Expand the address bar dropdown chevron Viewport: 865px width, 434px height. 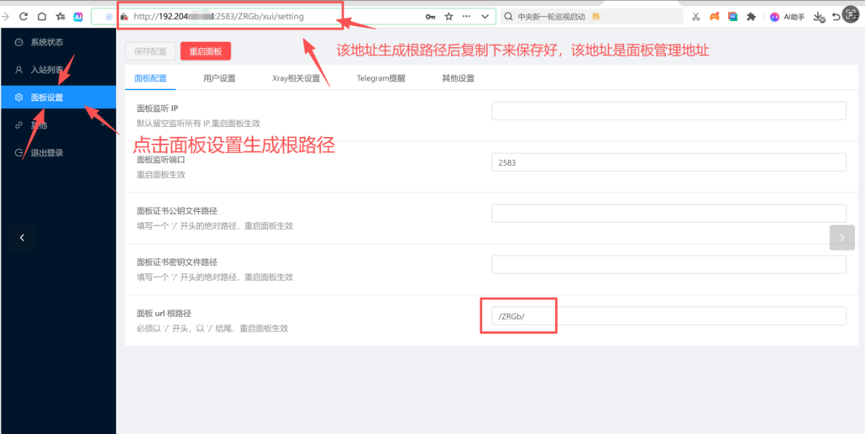(485, 16)
